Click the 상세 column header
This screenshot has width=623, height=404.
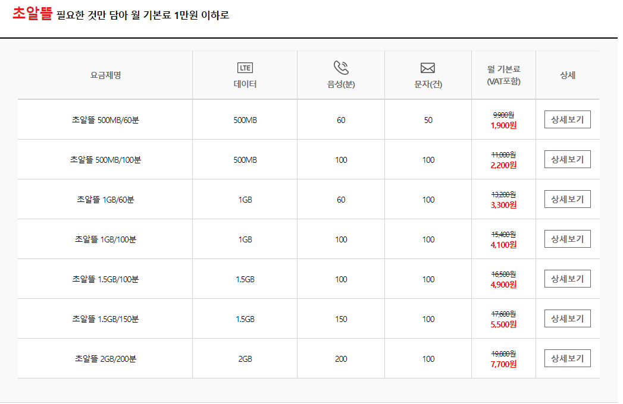568,75
